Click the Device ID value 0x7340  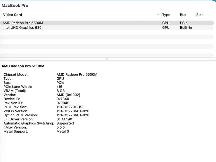[63, 99]
